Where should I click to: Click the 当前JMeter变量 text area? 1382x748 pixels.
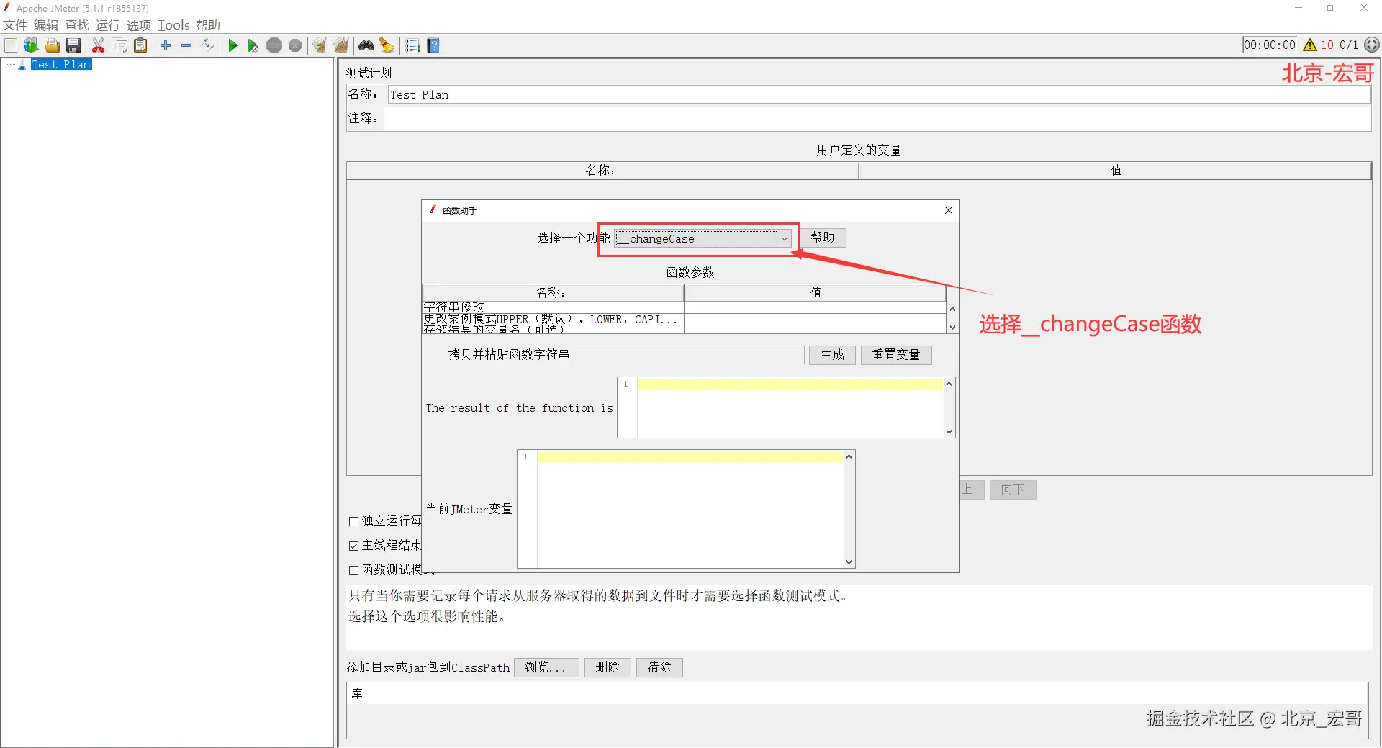tap(690, 509)
